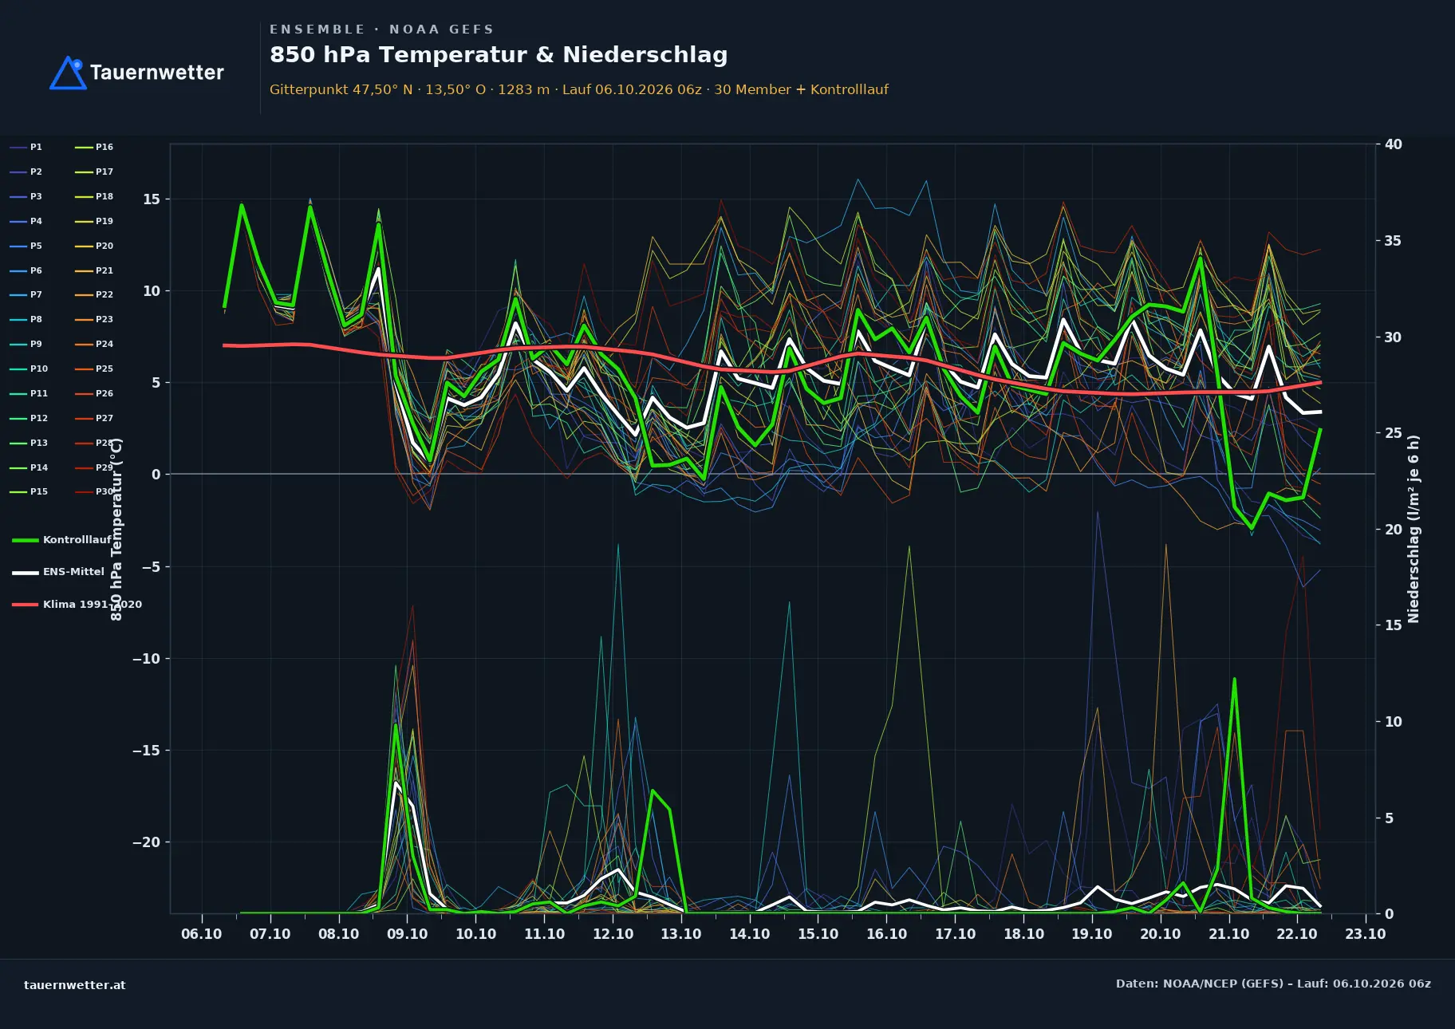Click the P13 legend entry
Viewport: 1455px width, 1029px height.
point(29,443)
